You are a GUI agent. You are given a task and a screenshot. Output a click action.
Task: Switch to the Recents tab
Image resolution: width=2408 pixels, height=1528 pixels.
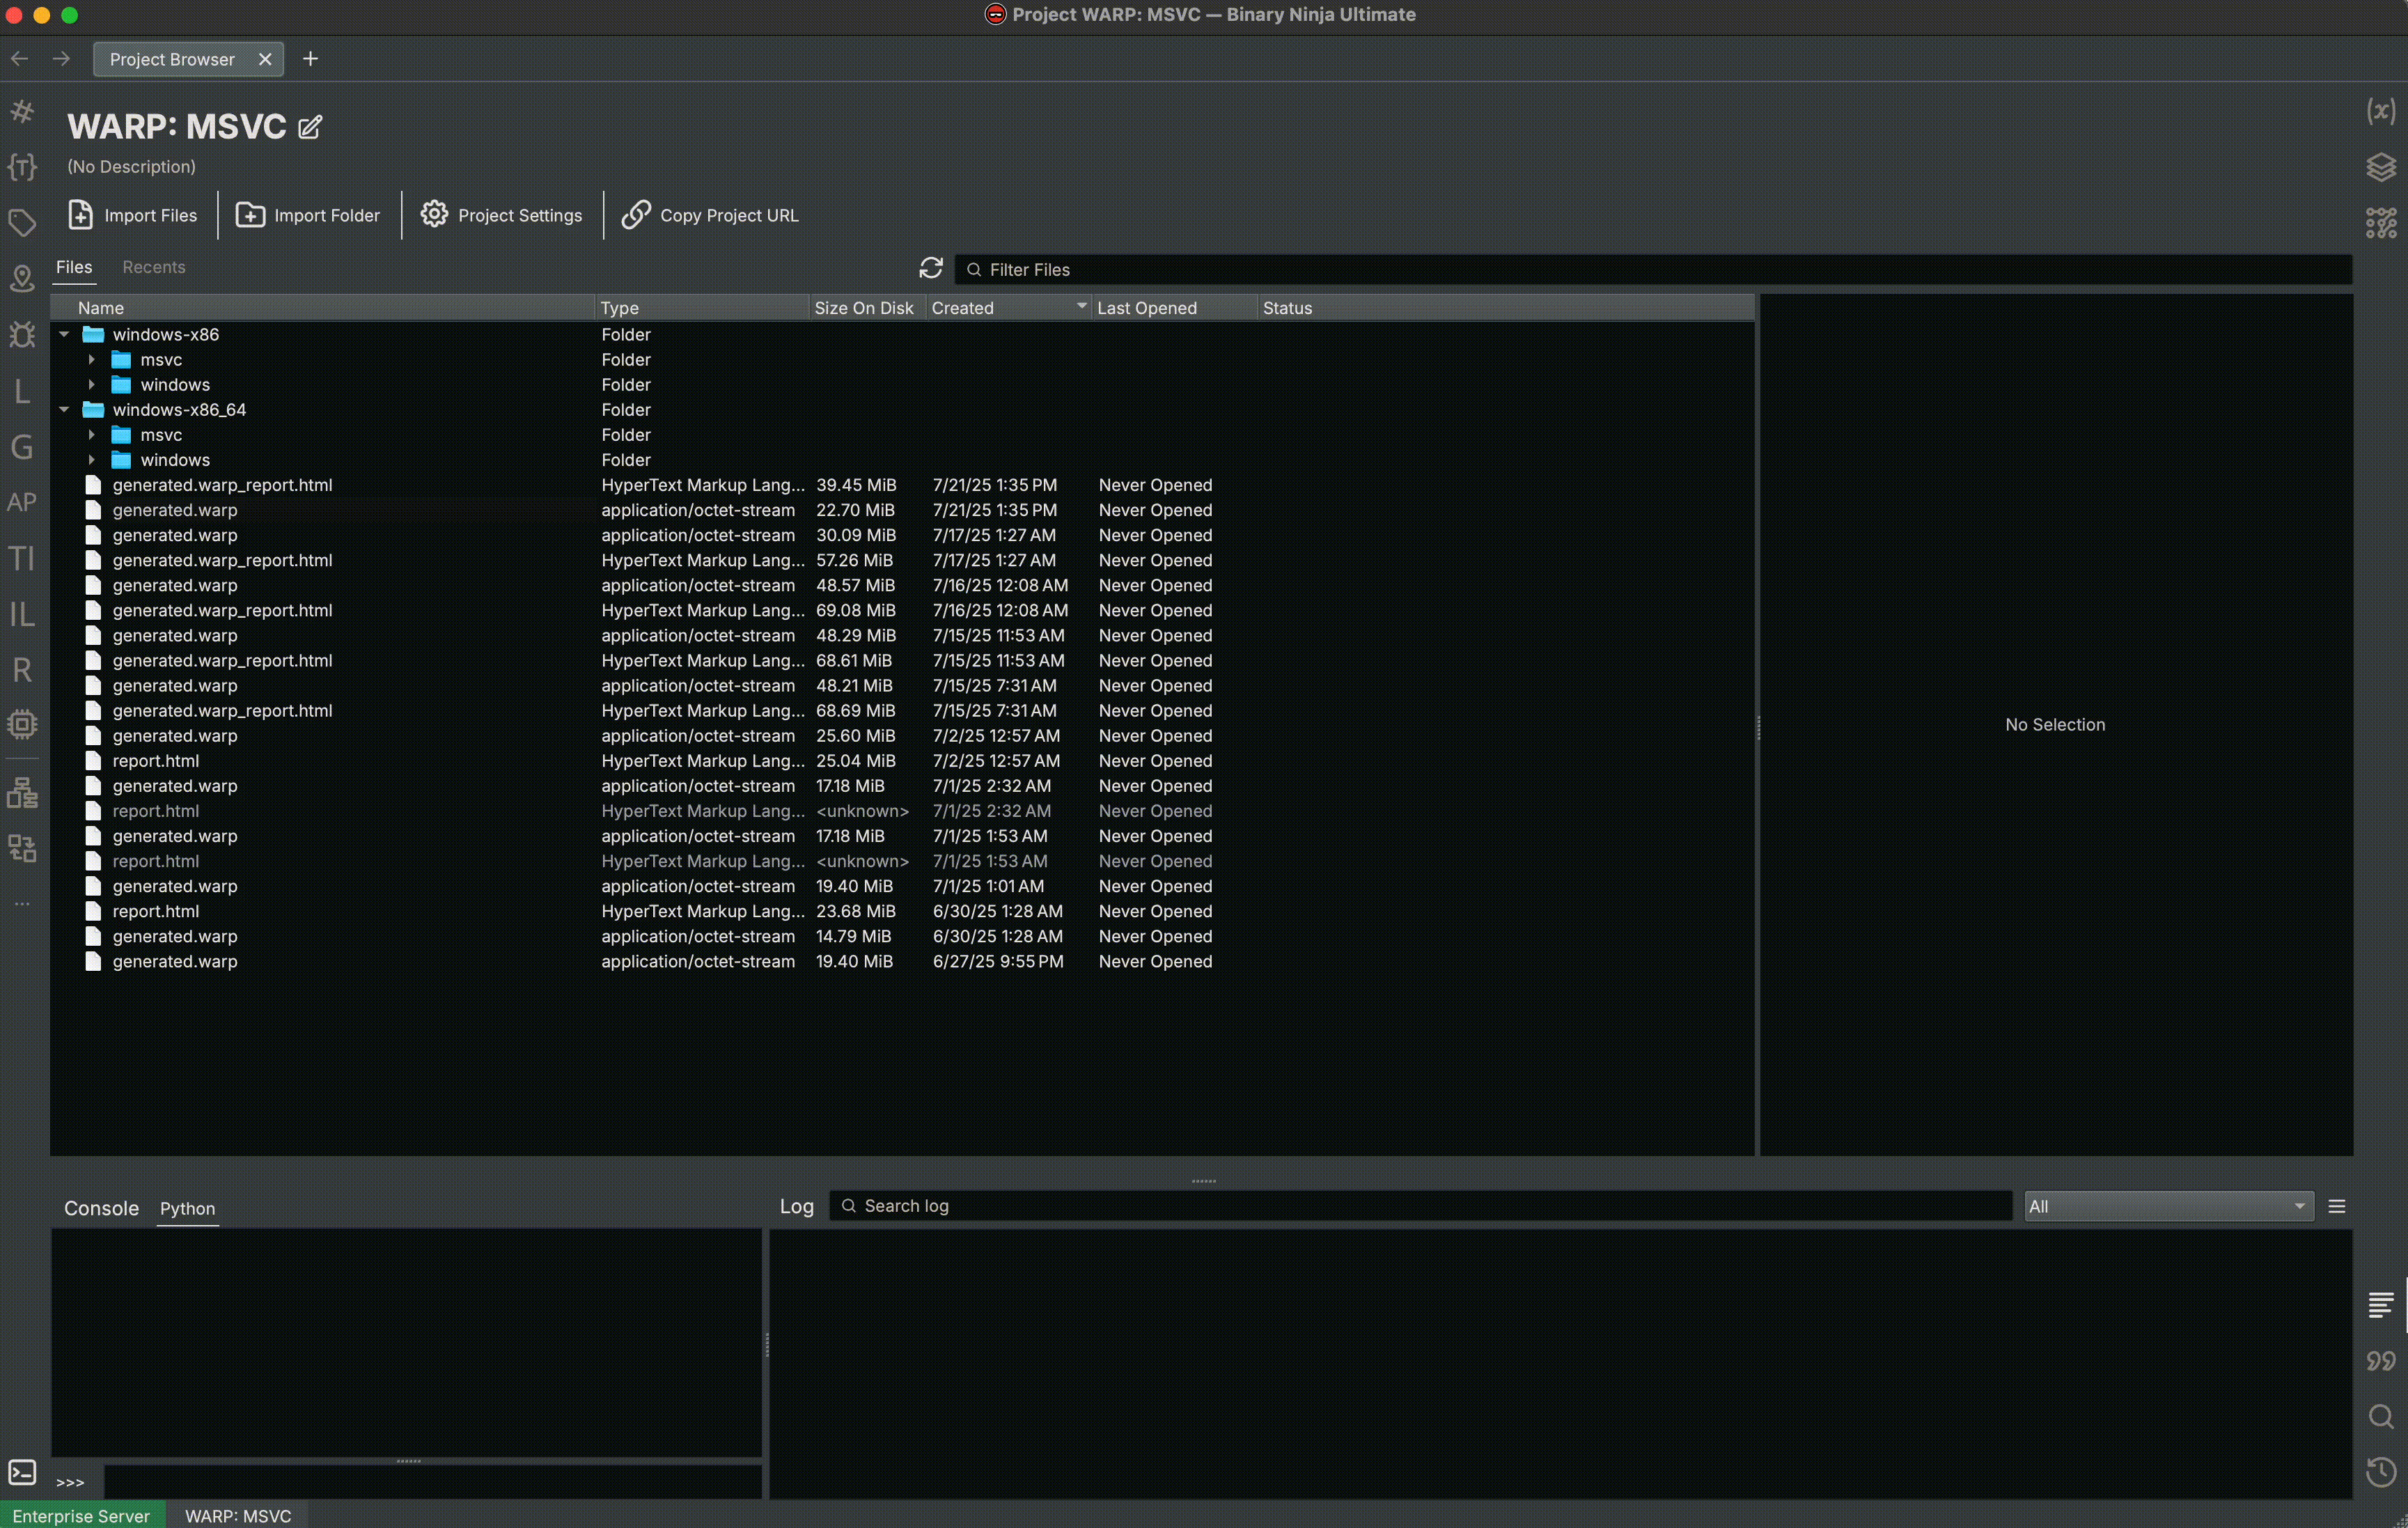click(x=153, y=267)
